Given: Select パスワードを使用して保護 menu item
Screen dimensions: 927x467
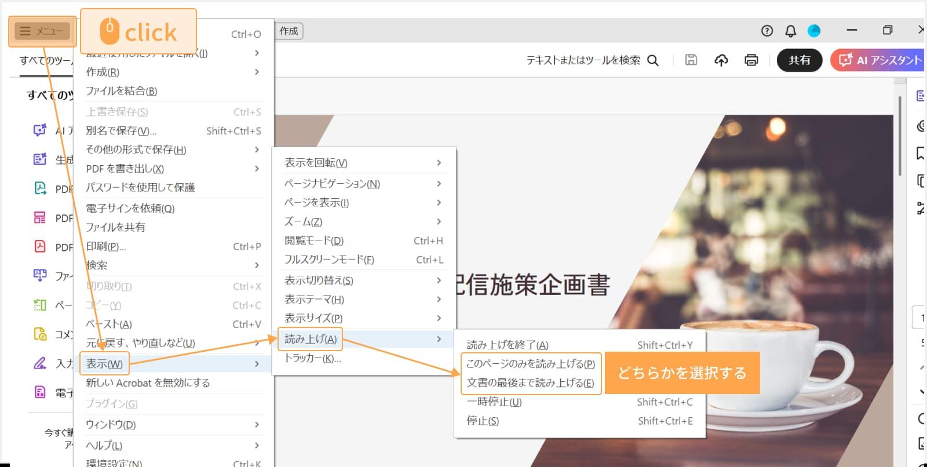Looking at the screenshot, I should (173, 188).
